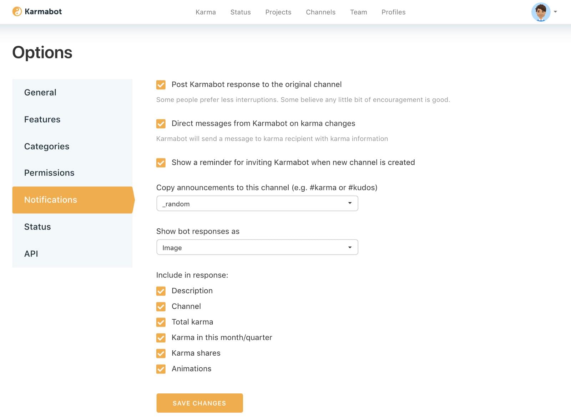Go to the Channels page

click(320, 12)
